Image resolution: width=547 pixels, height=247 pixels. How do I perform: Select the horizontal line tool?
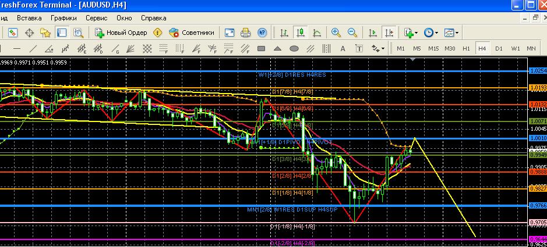tap(17, 49)
